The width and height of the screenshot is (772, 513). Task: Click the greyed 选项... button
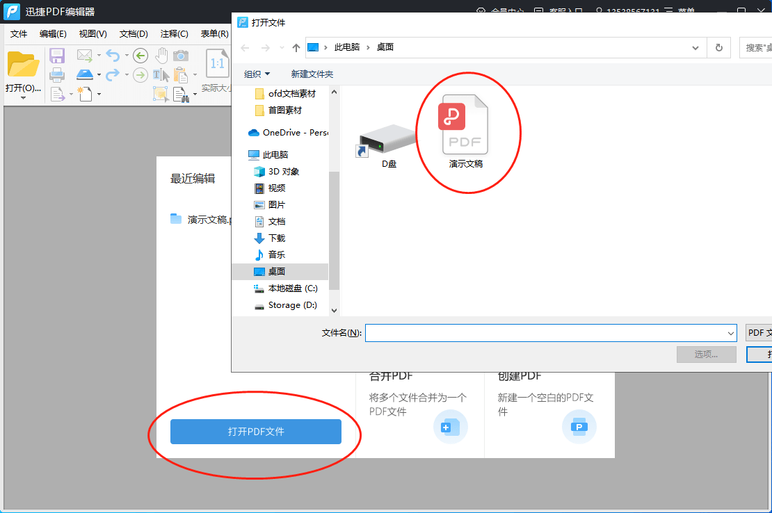click(706, 354)
